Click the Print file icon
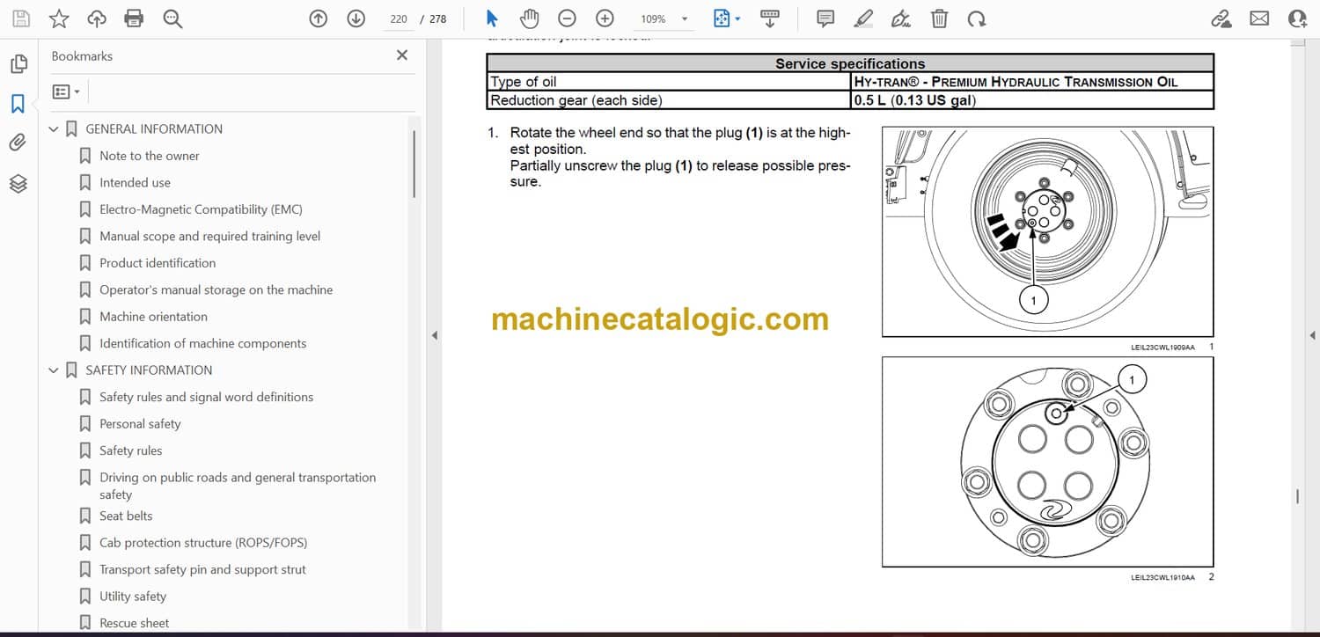The width and height of the screenshot is (1320, 637). click(134, 18)
